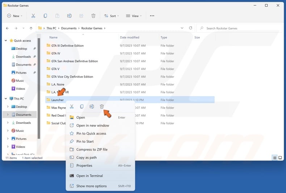Select GTA III Definitive Edition folder name
This screenshot has width=286, height=193.
67,46
